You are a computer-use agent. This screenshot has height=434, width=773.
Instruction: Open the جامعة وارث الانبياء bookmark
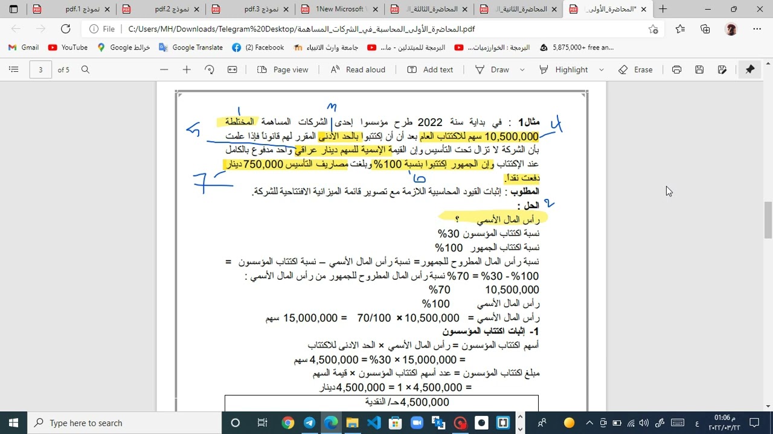click(326, 48)
